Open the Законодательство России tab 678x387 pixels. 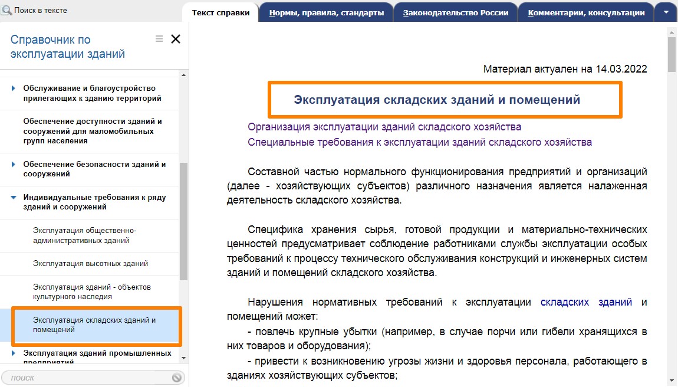[456, 12]
